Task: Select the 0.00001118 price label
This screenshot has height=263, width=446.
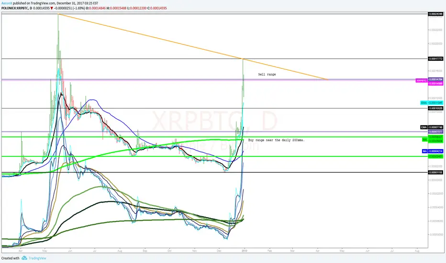Action: coord(436,172)
